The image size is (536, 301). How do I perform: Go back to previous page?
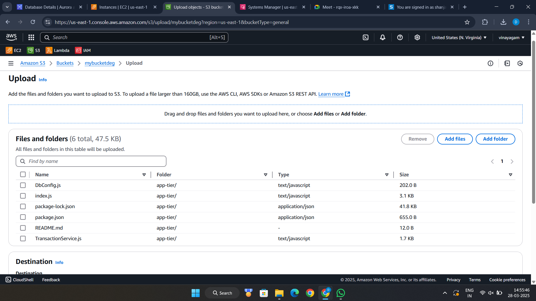(x=8, y=22)
